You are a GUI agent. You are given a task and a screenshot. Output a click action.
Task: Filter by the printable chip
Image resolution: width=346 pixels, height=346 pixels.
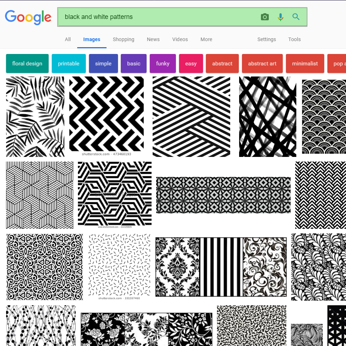[x=69, y=64]
